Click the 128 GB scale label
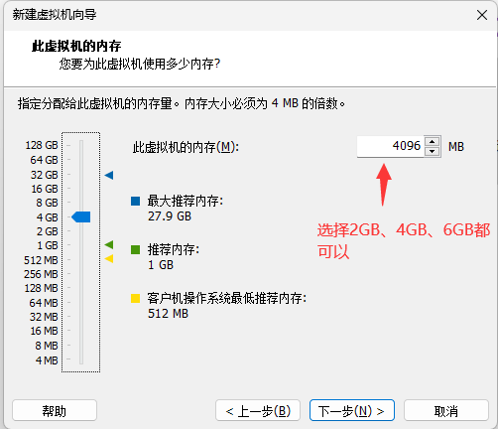This screenshot has width=498, height=429. click(42, 145)
